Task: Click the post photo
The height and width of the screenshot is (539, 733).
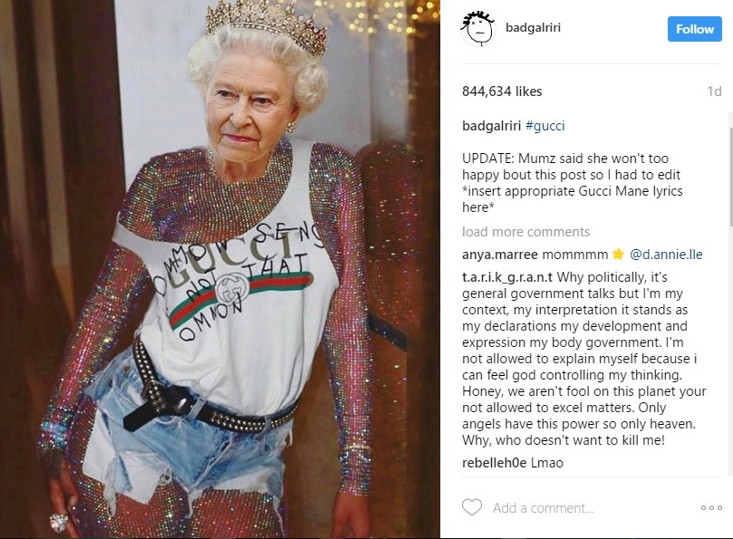Action: pos(219,269)
